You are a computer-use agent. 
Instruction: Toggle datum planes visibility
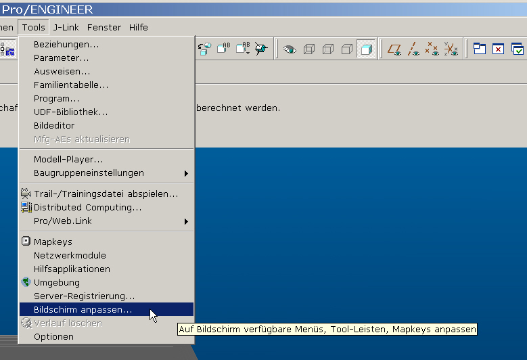tap(394, 49)
